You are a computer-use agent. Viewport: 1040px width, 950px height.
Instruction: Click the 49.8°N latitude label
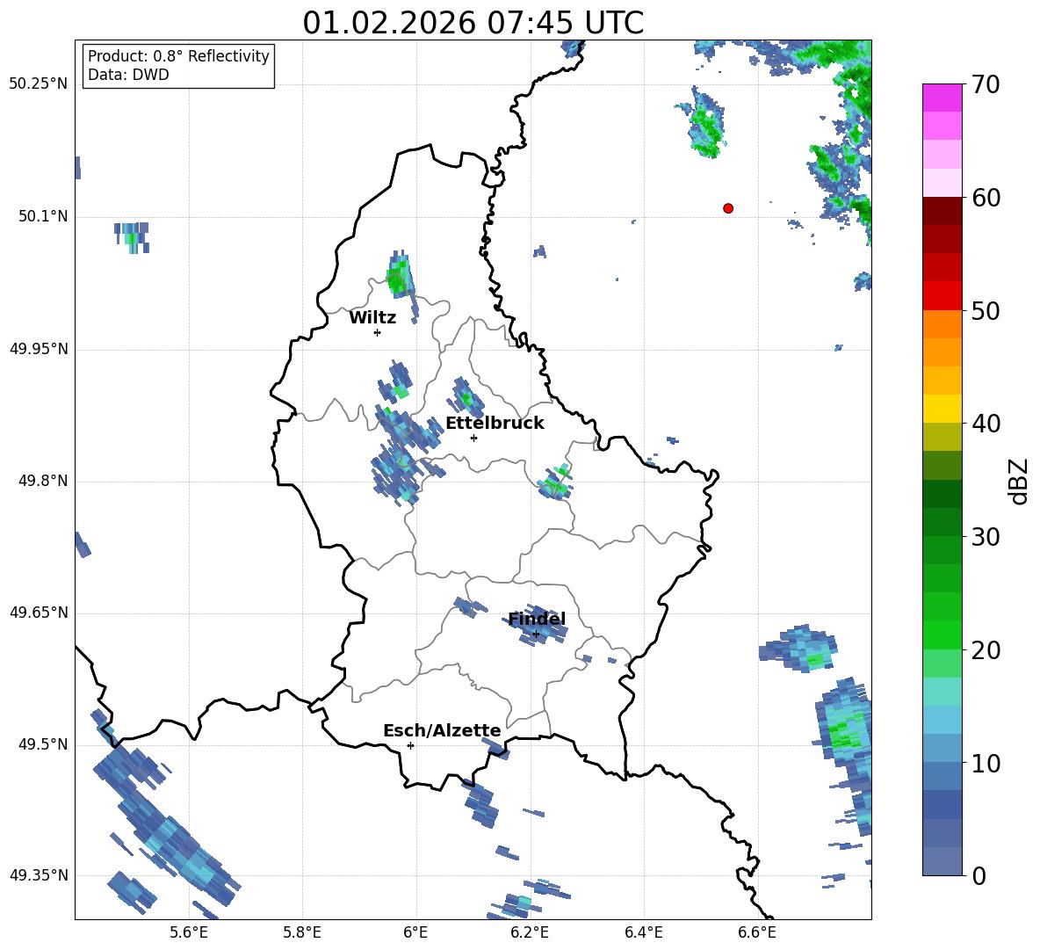(x=42, y=481)
